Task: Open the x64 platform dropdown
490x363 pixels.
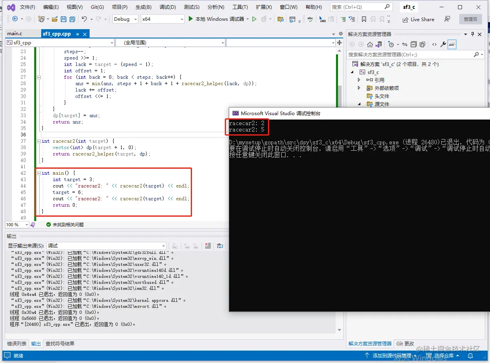Action: point(162,19)
